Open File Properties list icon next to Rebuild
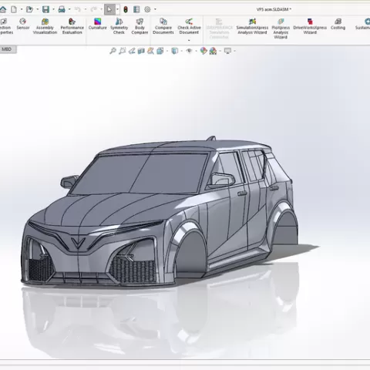Viewport: 370px width, 370px height. (x=136, y=9)
